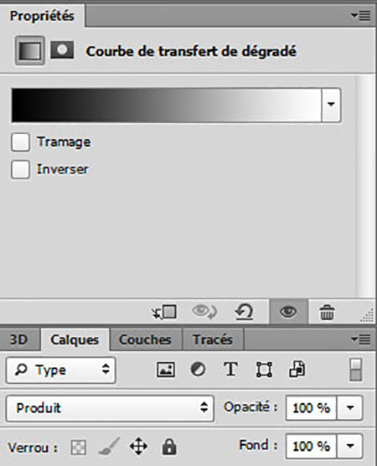This screenshot has height=466, width=377.
Task: Switch to the Couches tab
Action: point(145,339)
